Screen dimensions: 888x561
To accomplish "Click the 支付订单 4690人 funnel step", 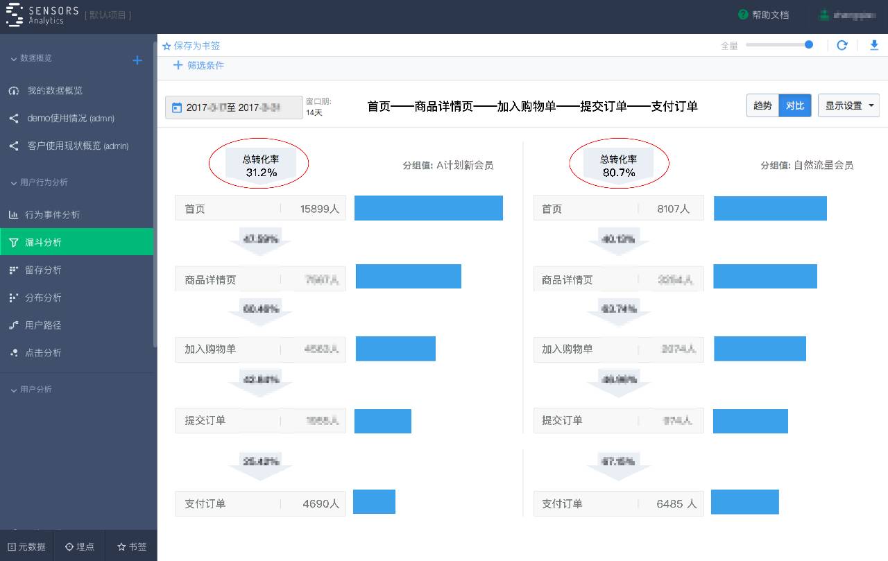I will pyautogui.click(x=260, y=503).
